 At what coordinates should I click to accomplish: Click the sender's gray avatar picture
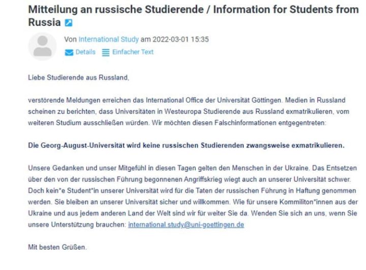click(x=43, y=46)
